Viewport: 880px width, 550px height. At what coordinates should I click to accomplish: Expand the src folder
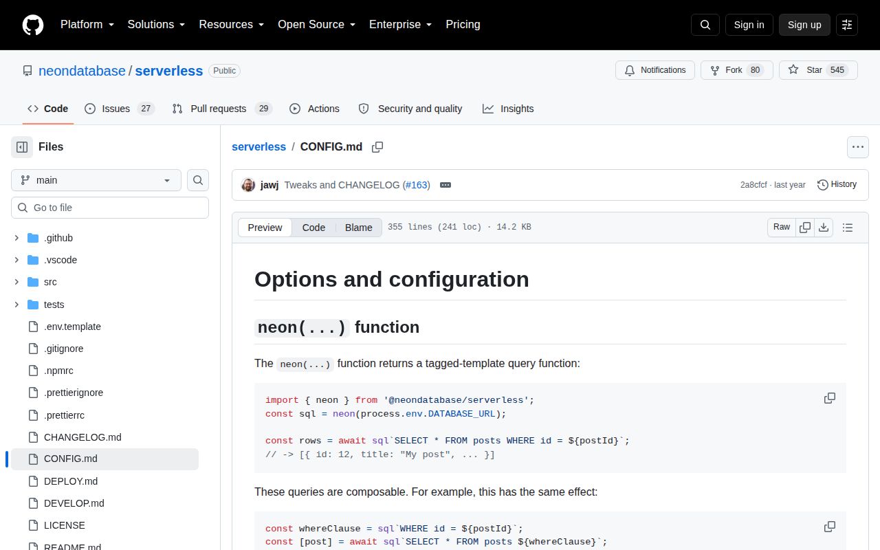tap(16, 282)
